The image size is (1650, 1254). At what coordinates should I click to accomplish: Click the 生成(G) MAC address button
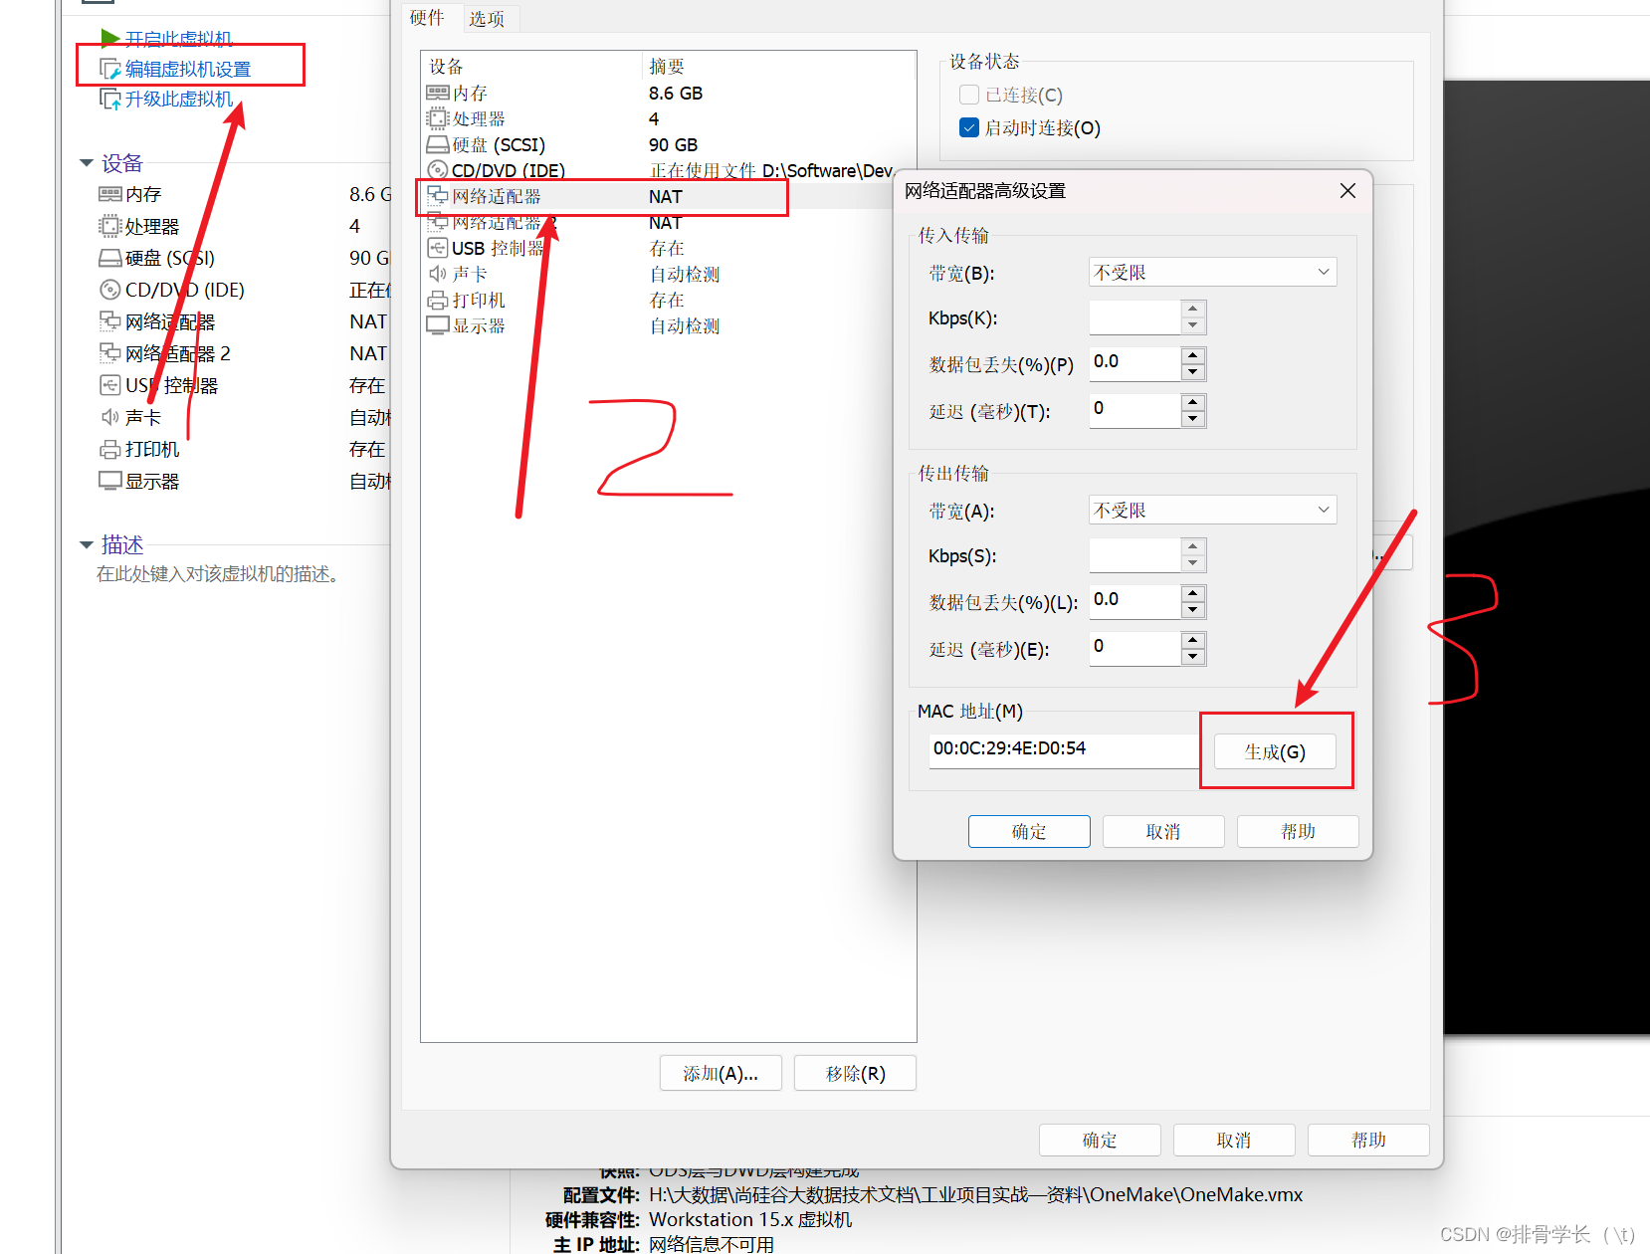pyautogui.click(x=1275, y=751)
